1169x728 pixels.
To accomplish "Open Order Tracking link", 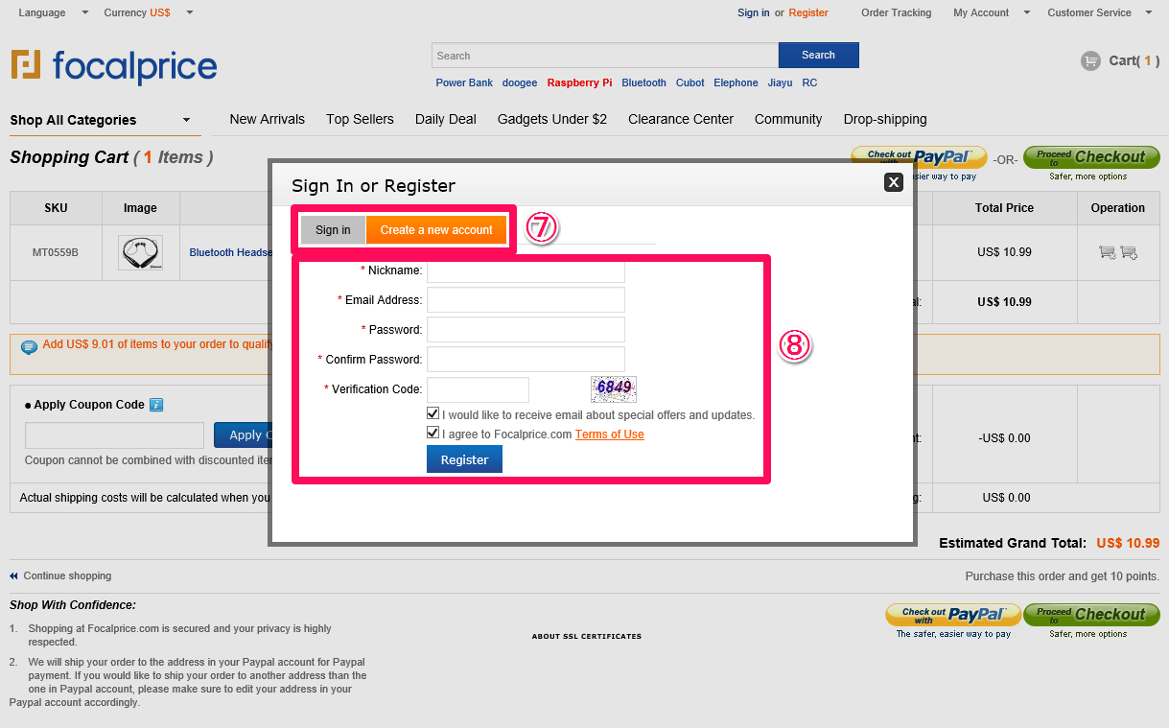I will click(x=897, y=12).
